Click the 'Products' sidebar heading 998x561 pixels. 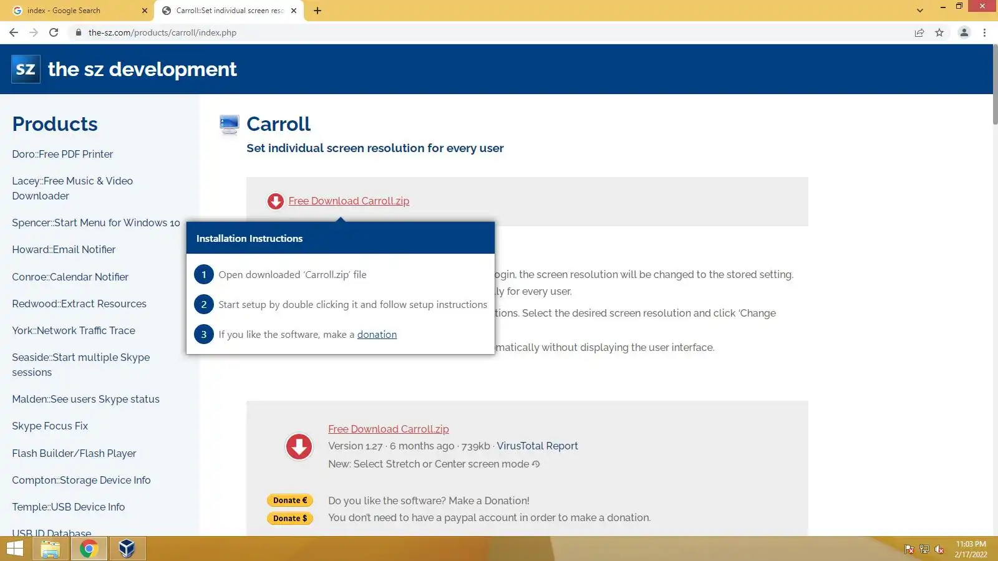point(55,124)
